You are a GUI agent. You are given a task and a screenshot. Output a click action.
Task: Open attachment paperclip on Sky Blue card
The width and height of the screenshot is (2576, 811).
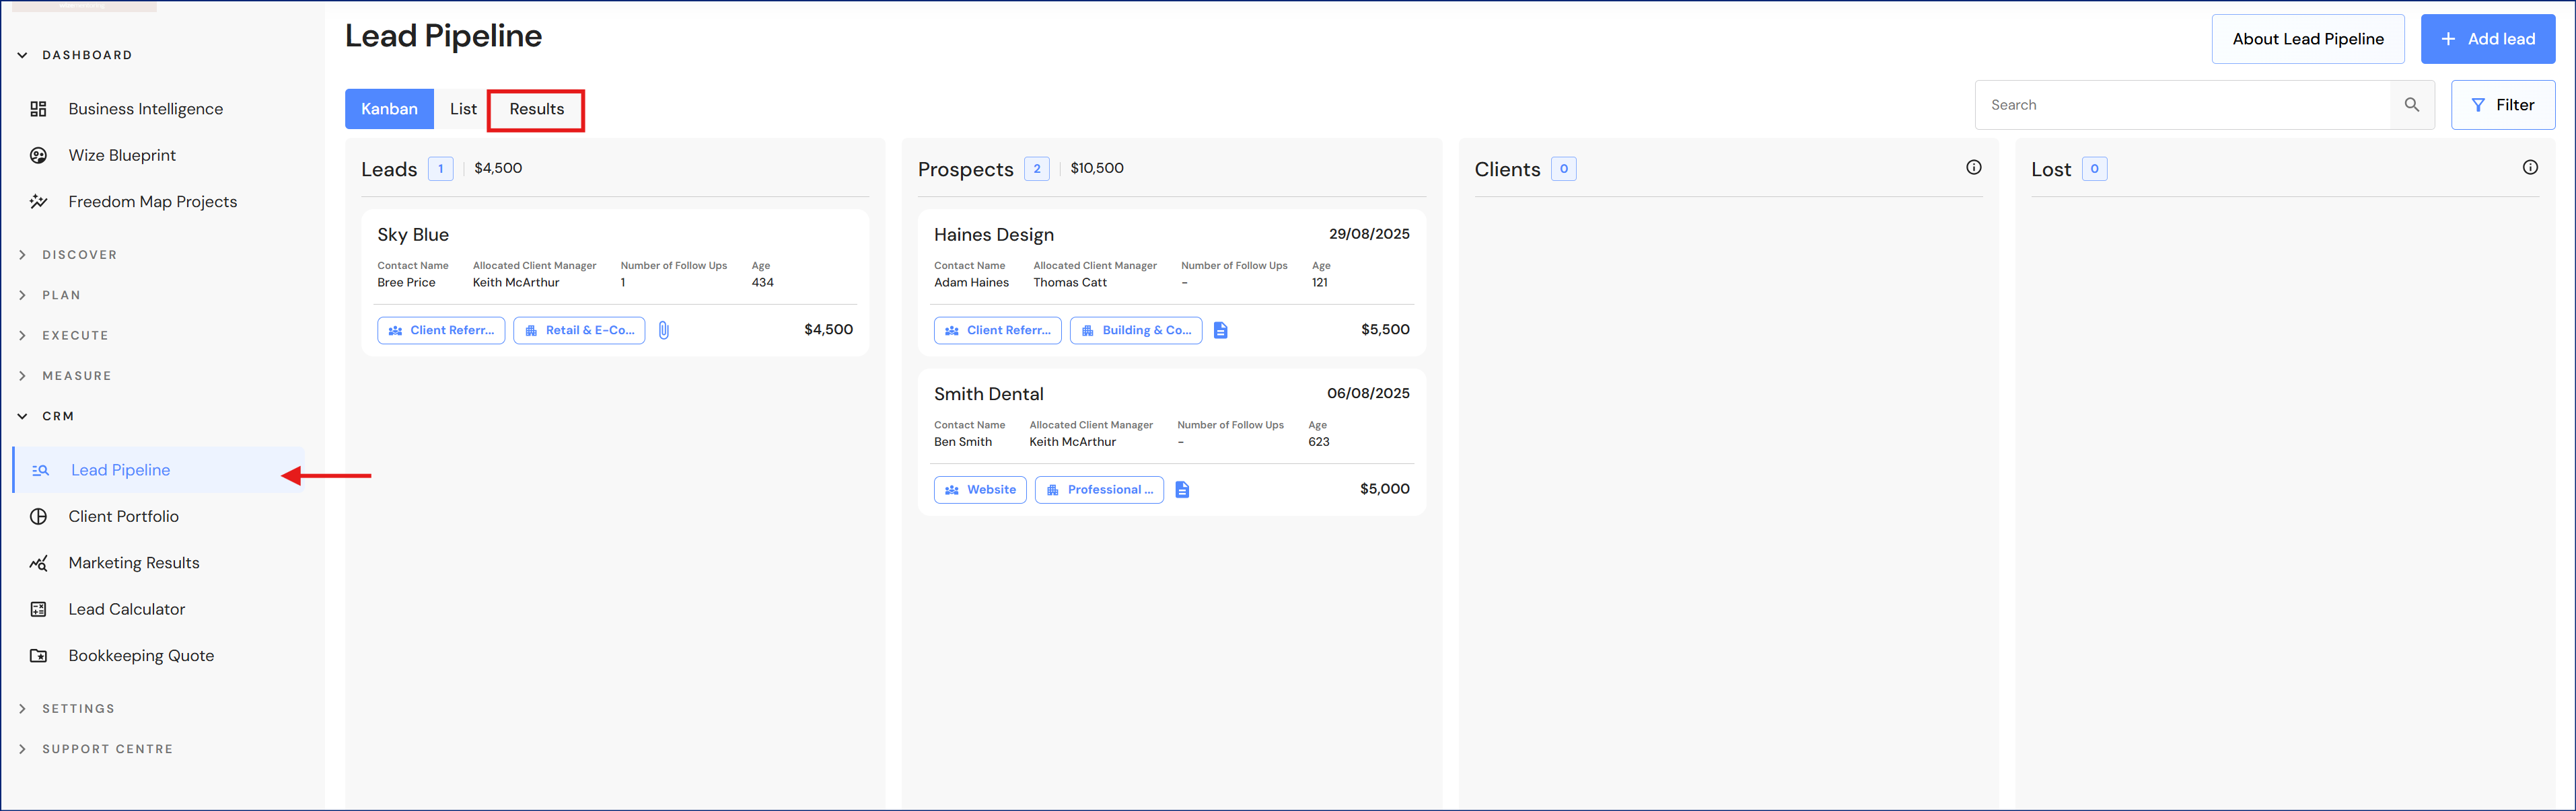point(664,331)
